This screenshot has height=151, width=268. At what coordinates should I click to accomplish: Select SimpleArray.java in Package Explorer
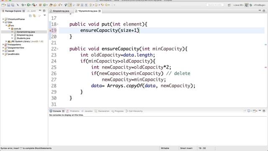coord(25,35)
